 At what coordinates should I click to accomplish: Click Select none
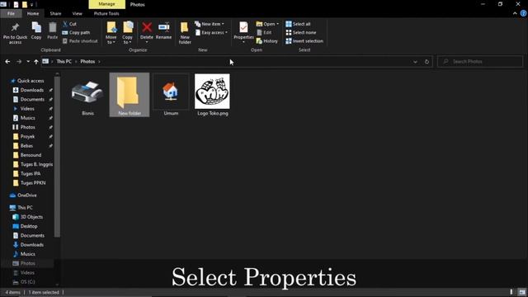pos(300,33)
